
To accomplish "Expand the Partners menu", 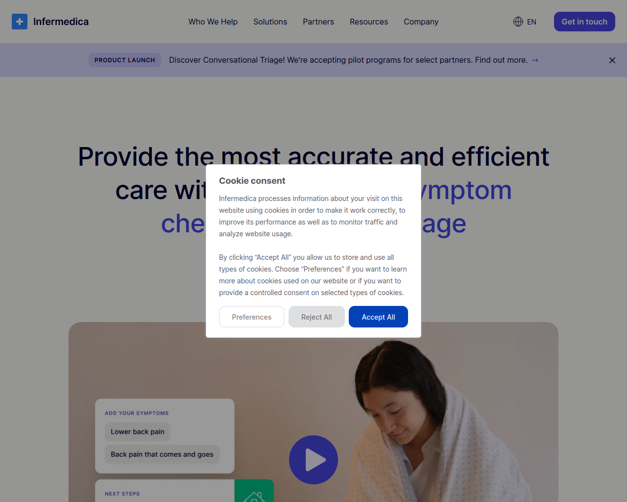I will click(318, 22).
